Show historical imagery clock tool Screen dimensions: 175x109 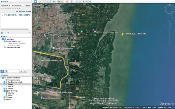[59, 1]
